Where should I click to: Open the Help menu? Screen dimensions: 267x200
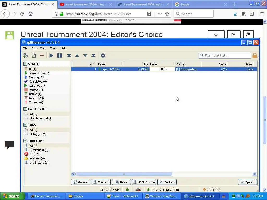pos(64,48)
